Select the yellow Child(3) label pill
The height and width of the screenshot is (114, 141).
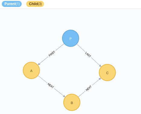click(35, 4)
